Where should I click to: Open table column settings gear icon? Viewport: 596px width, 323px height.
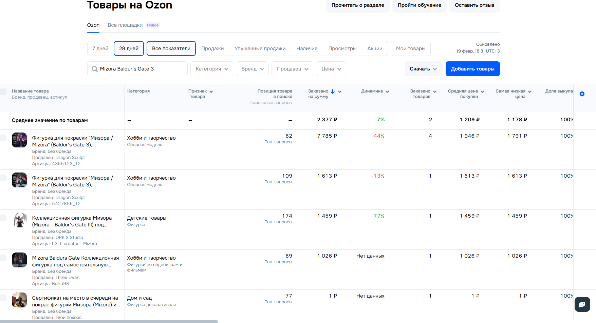pyautogui.click(x=582, y=94)
